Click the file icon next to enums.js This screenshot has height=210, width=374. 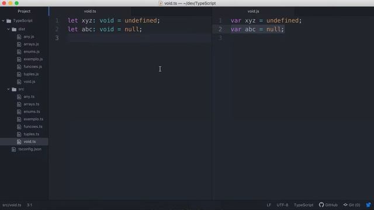pos(19,52)
